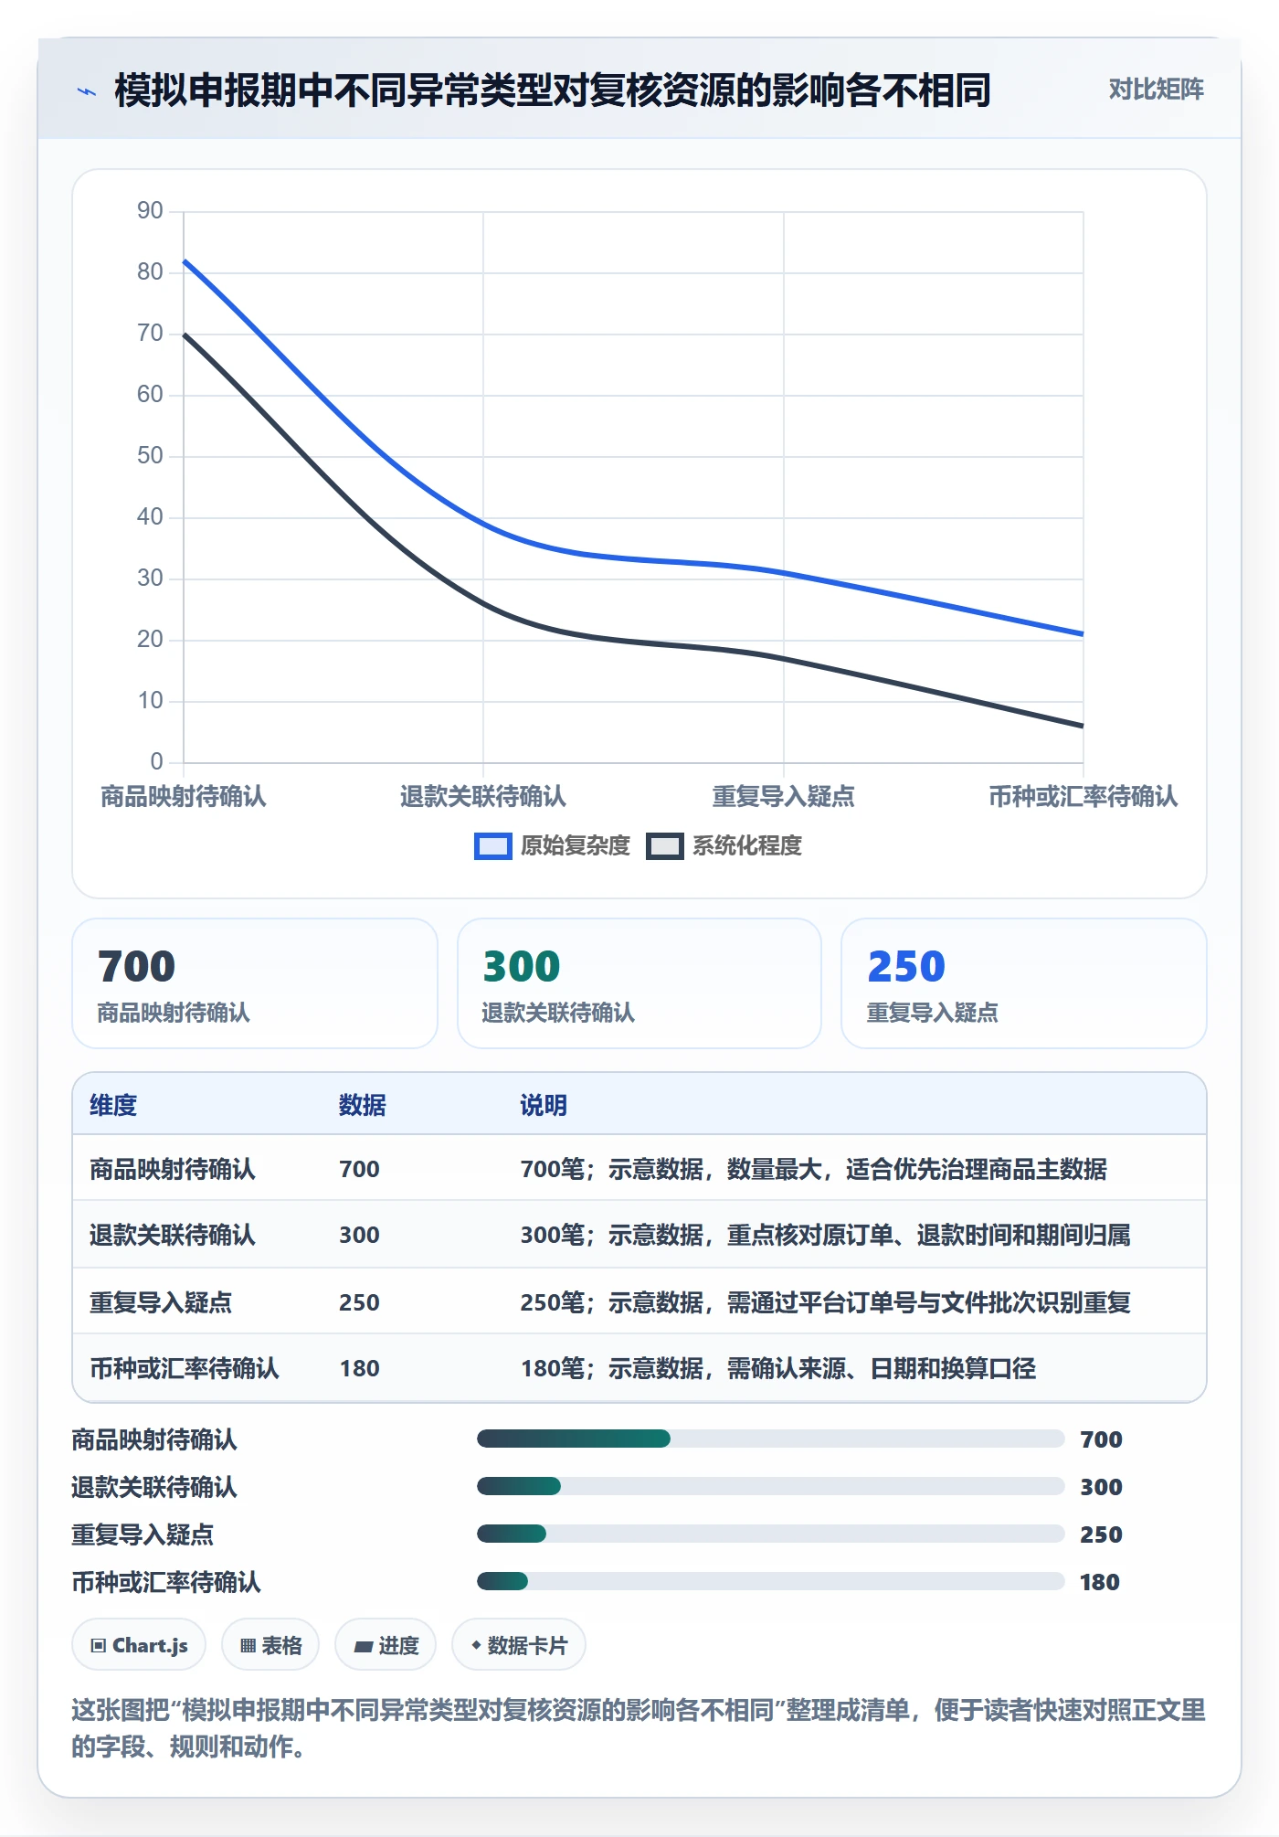Click the 700笔 description cell
Viewport: 1279px width, 1837px height.
click(813, 1169)
